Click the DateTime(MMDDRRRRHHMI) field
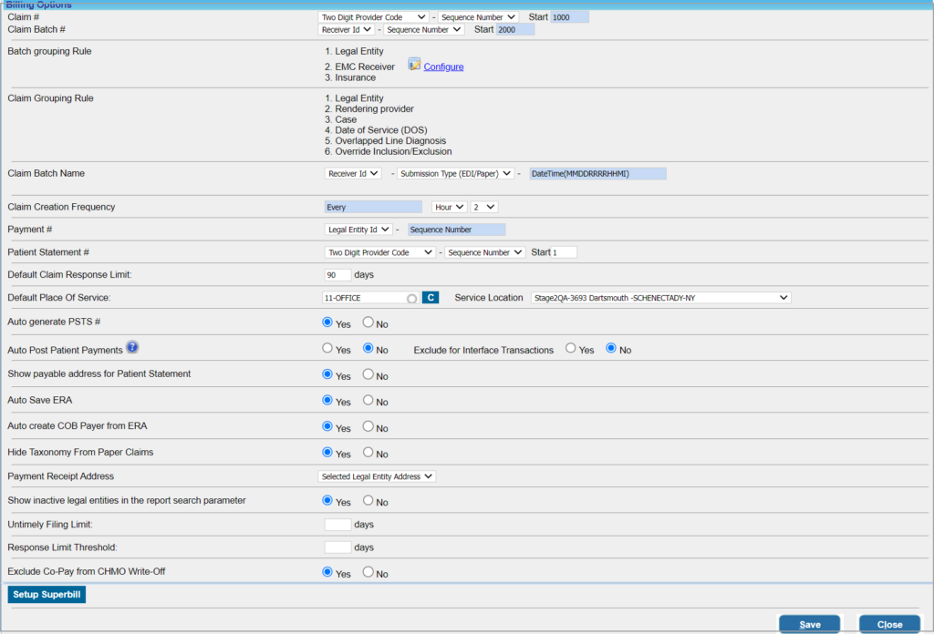The image size is (934, 634). coord(598,174)
